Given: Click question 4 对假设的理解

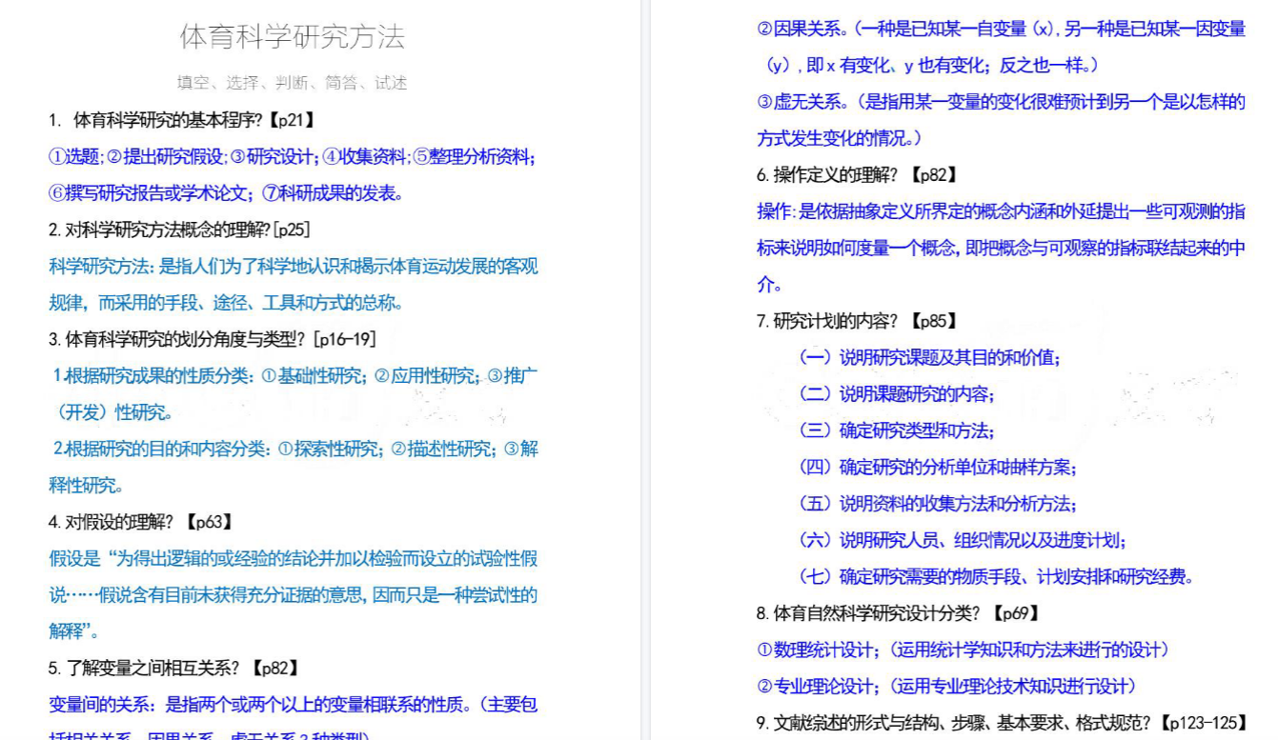Looking at the screenshot, I should (141, 522).
